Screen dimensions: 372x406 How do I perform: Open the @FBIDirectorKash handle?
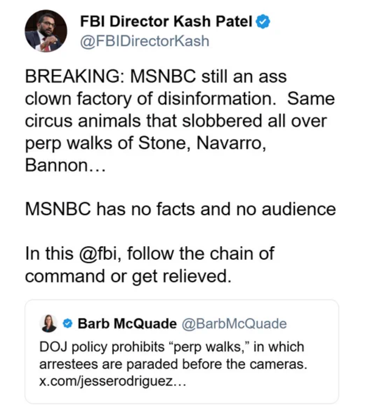coord(145,41)
